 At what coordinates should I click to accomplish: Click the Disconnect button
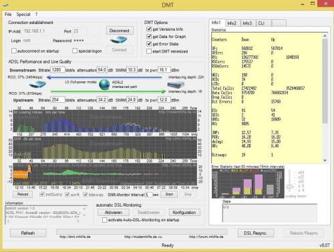coord(120,31)
